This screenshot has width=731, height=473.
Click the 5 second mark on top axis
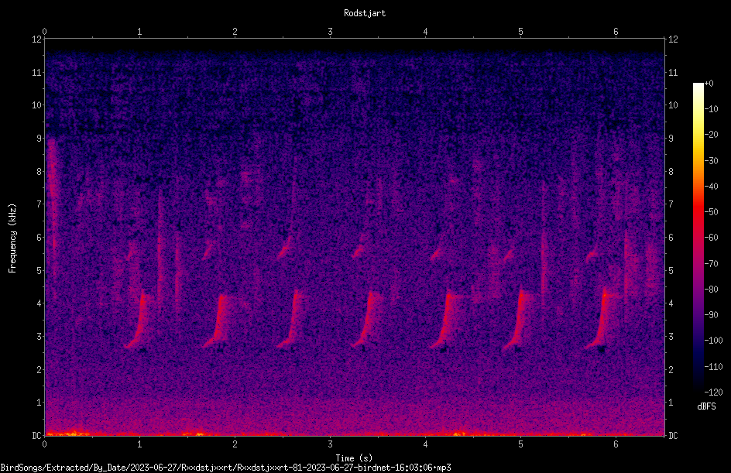[x=520, y=32]
